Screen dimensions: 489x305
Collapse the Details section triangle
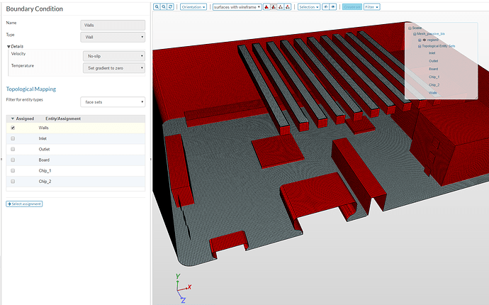tap(9, 46)
